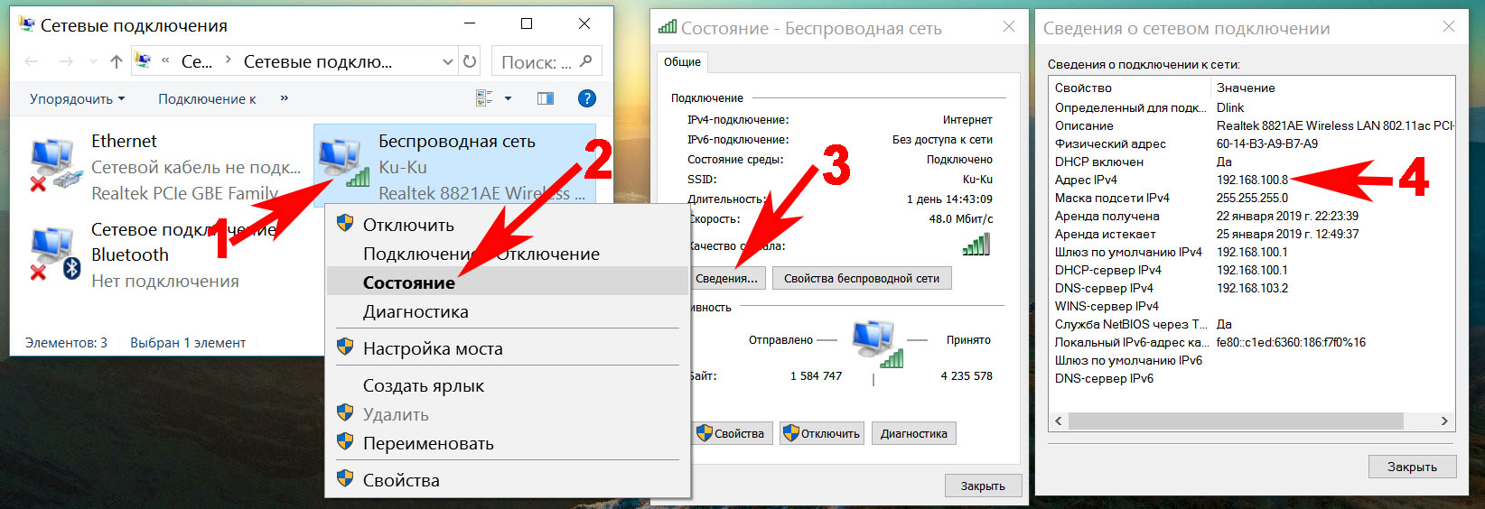Click the search magnifier icon
The width and height of the screenshot is (1485, 509).
click(585, 61)
